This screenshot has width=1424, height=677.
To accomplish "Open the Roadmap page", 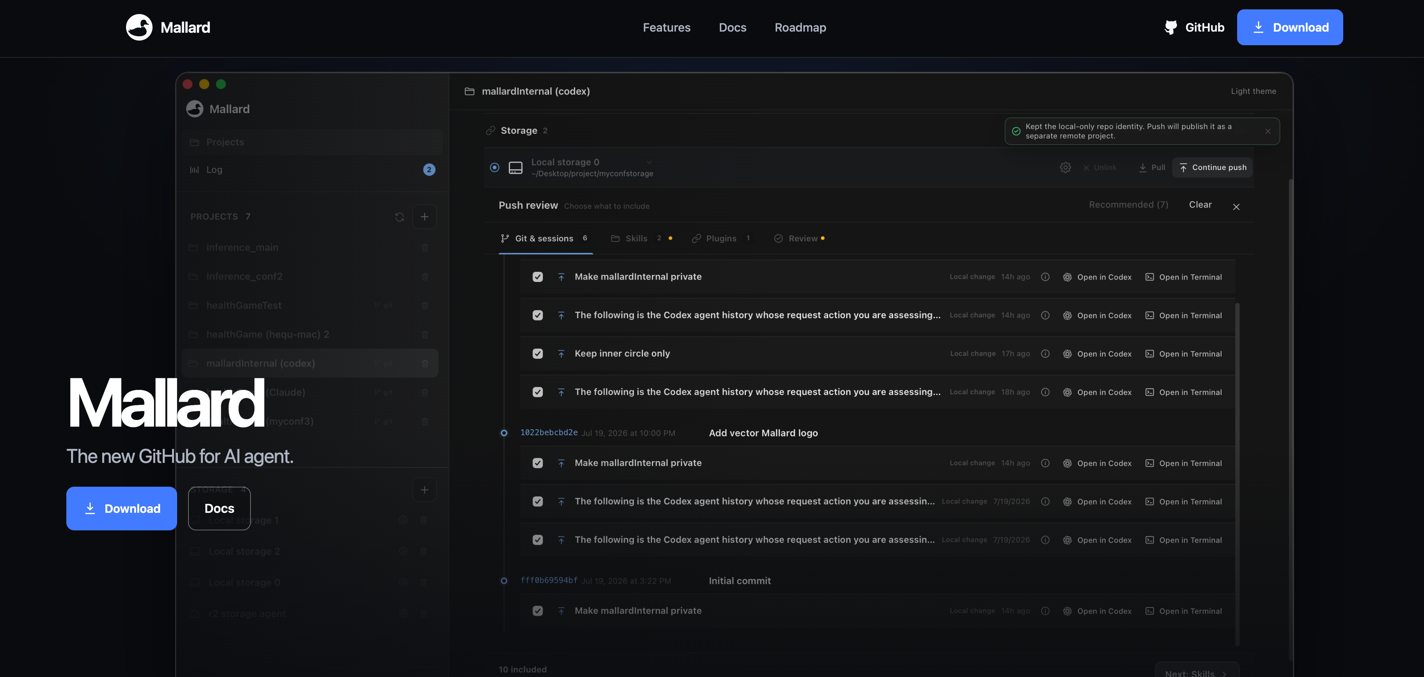I will (x=801, y=27).
